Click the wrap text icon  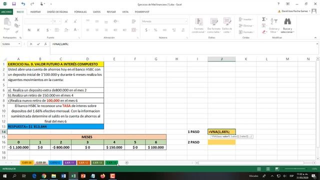point(133,21)
